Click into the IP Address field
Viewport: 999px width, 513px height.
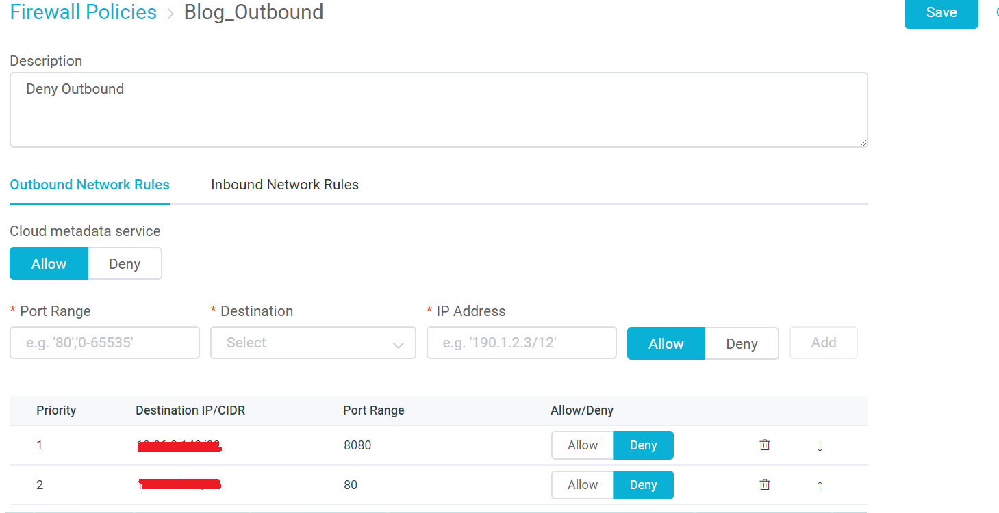point(521,343)
